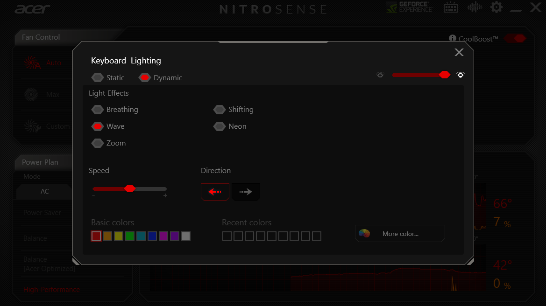The height and width of the screenshot is (306, 546).
Task: Select Static lighting mode
Action: click(98, 78)
